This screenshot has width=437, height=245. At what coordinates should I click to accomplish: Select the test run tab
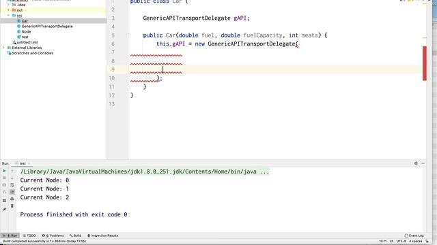[23, 163]
